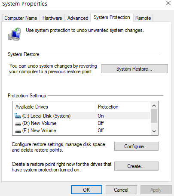
Task: Click the Configure button
Action: [136, 146]
